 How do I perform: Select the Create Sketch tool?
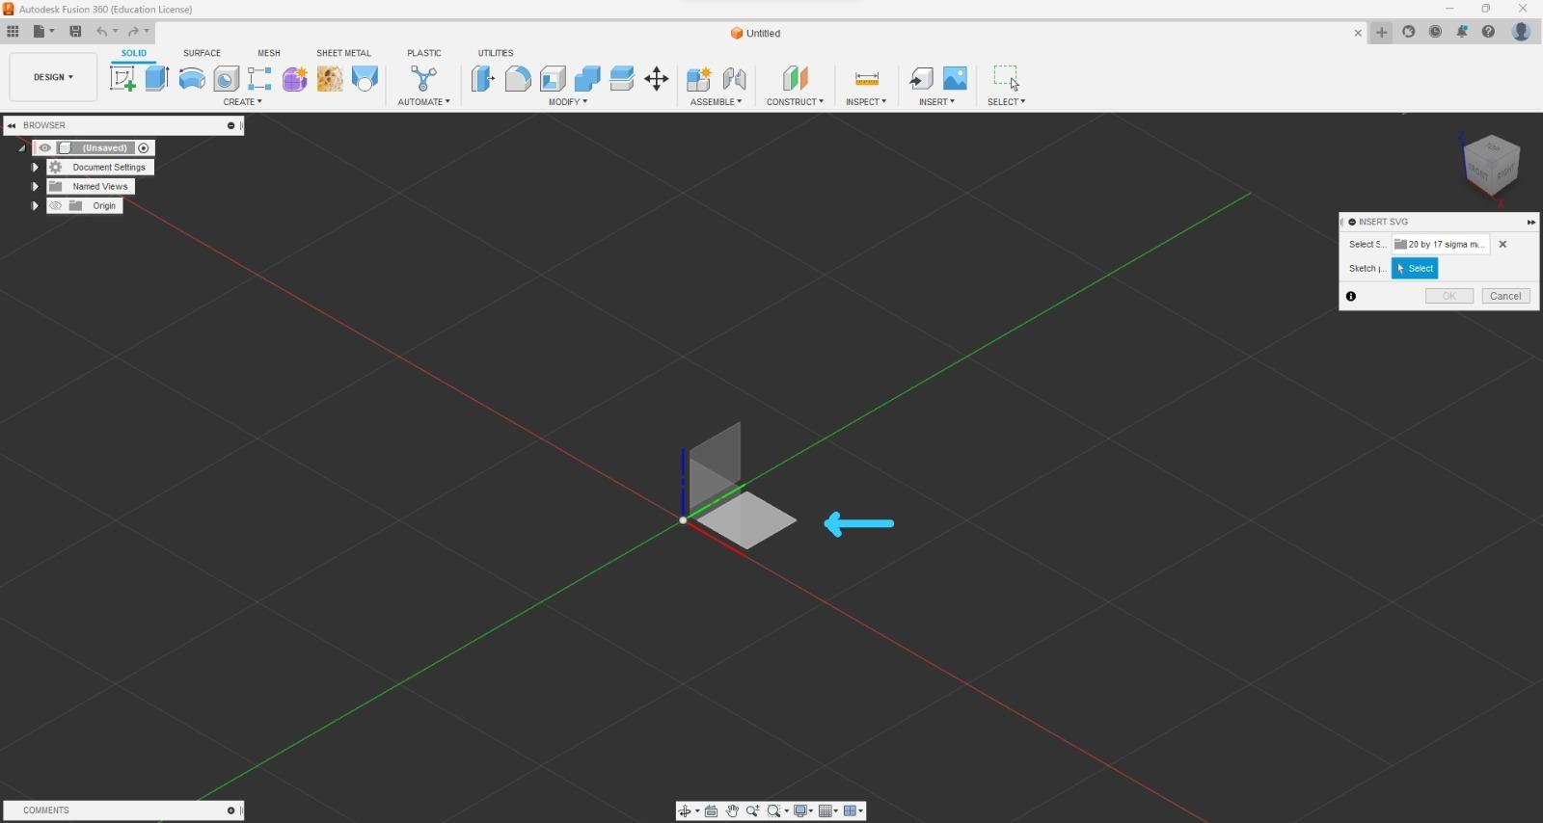coord(122,78)
